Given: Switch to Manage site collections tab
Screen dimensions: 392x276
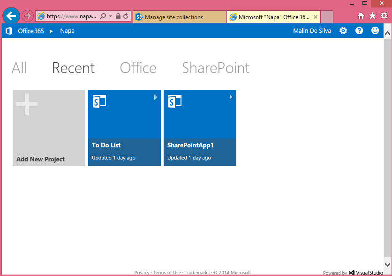Looking at the screenshot, I should (x=180, y=17).
